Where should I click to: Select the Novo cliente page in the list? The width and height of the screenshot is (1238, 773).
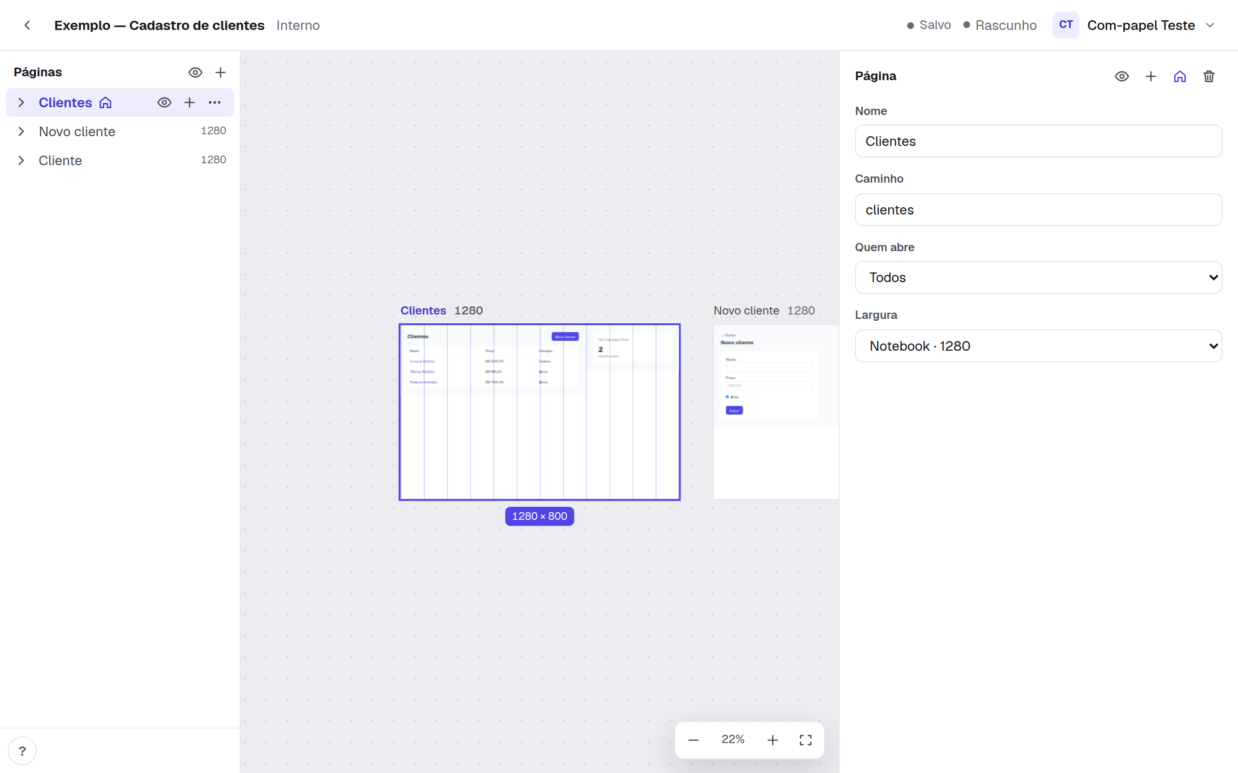click(x=120, y=131)
